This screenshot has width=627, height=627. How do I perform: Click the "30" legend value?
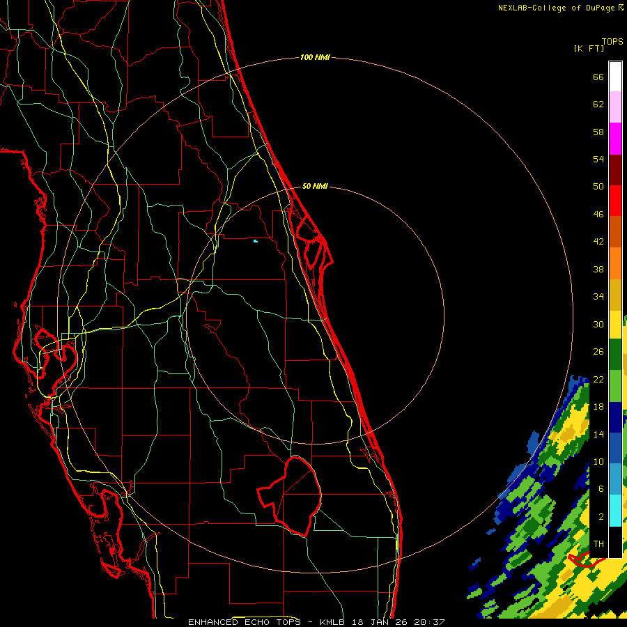[x=598, y=324]
